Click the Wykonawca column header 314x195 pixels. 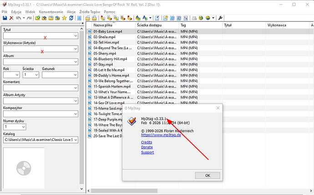tap(288, 25)
